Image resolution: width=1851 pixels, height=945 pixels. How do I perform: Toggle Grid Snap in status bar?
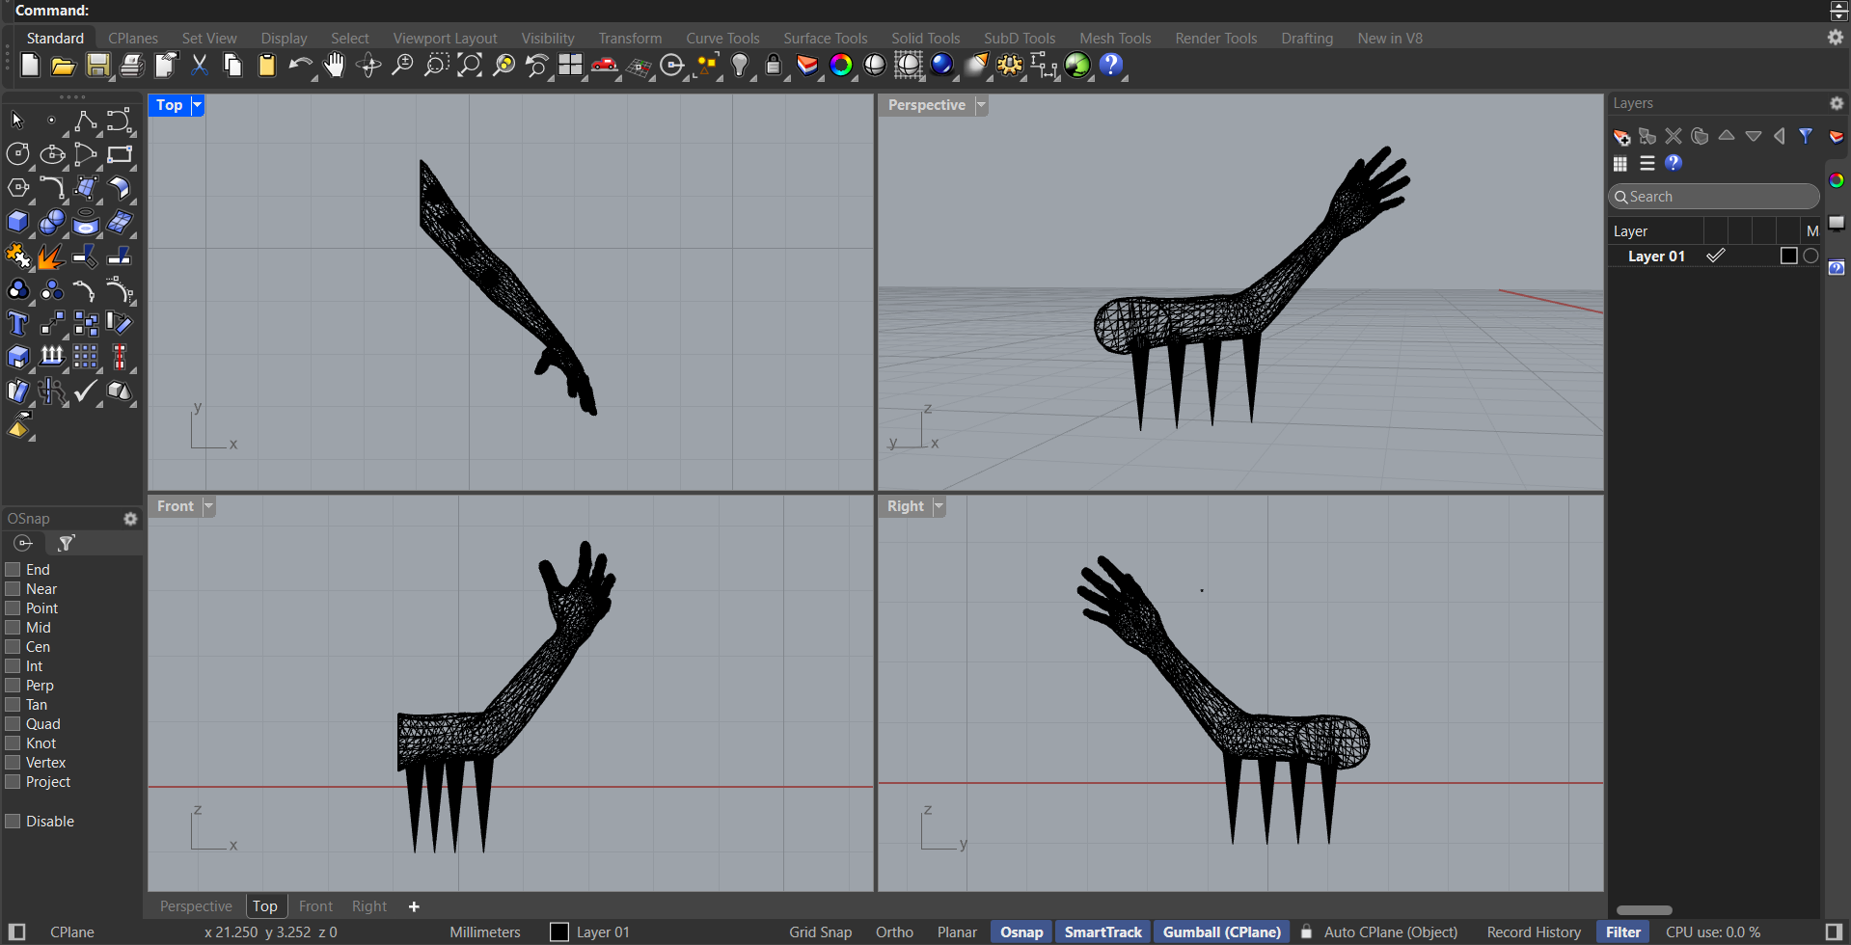(x=820, y=932)
